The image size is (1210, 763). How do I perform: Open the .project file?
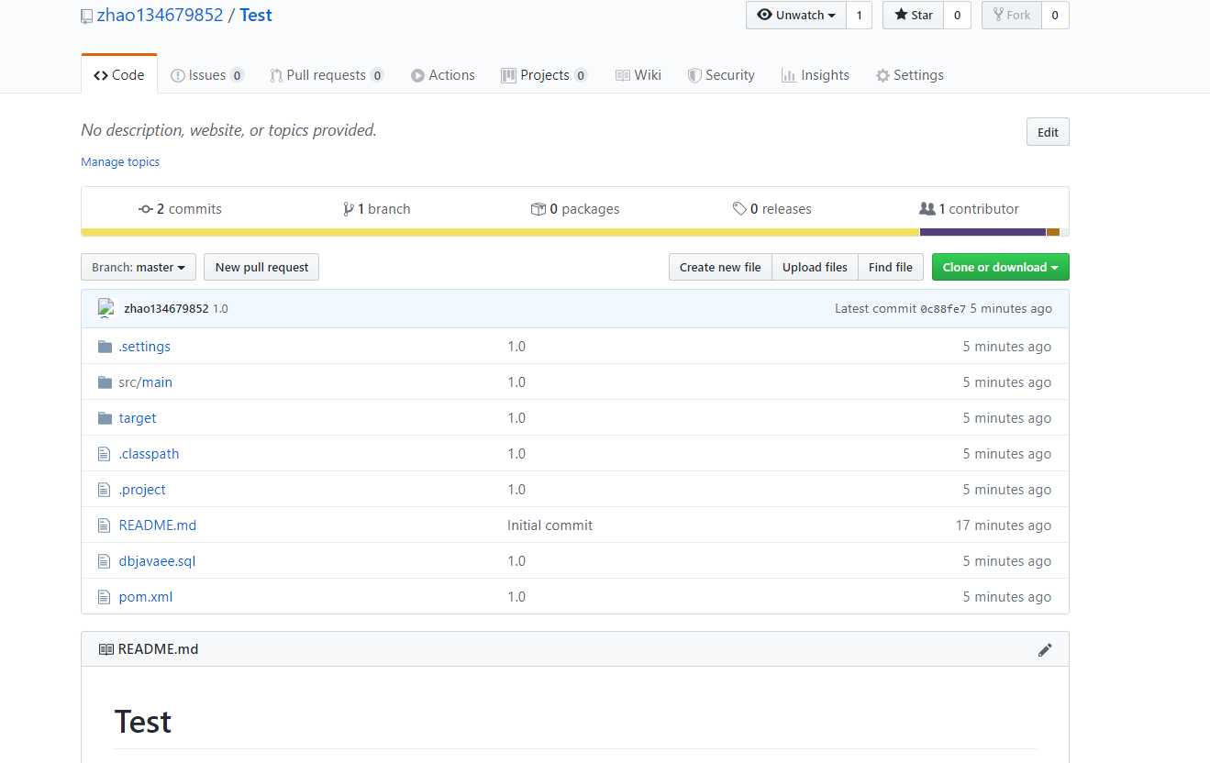tap(142, 490)
